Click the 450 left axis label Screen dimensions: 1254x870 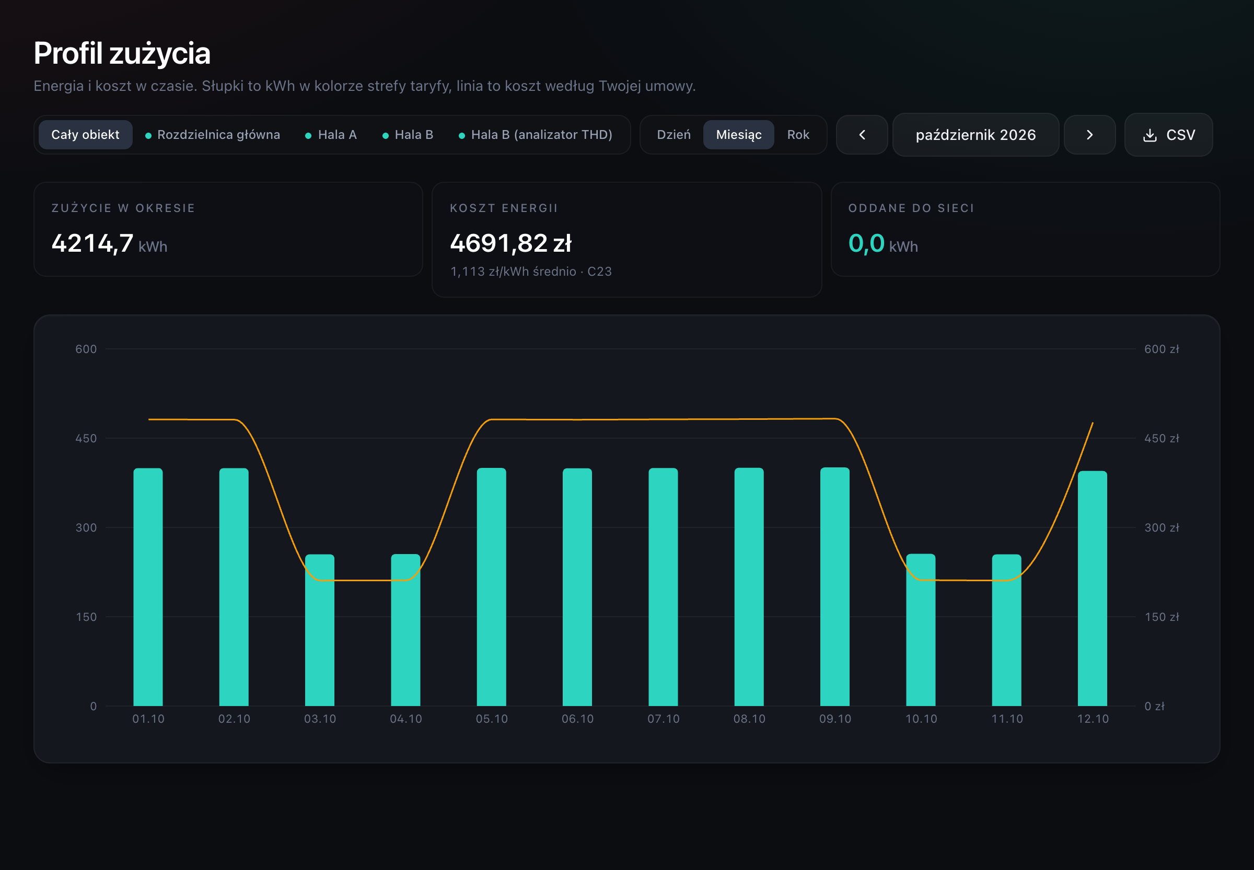86,438
